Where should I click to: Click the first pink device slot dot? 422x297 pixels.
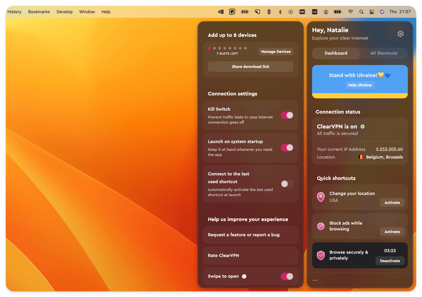point(209,48)
